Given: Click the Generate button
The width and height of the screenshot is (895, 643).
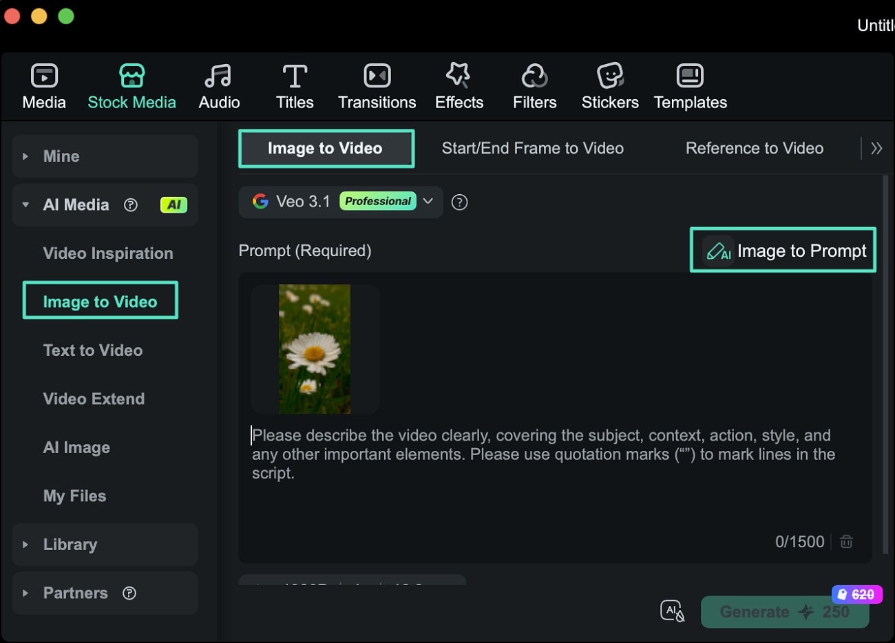Looking at the screenshot, I should [785, 612].
